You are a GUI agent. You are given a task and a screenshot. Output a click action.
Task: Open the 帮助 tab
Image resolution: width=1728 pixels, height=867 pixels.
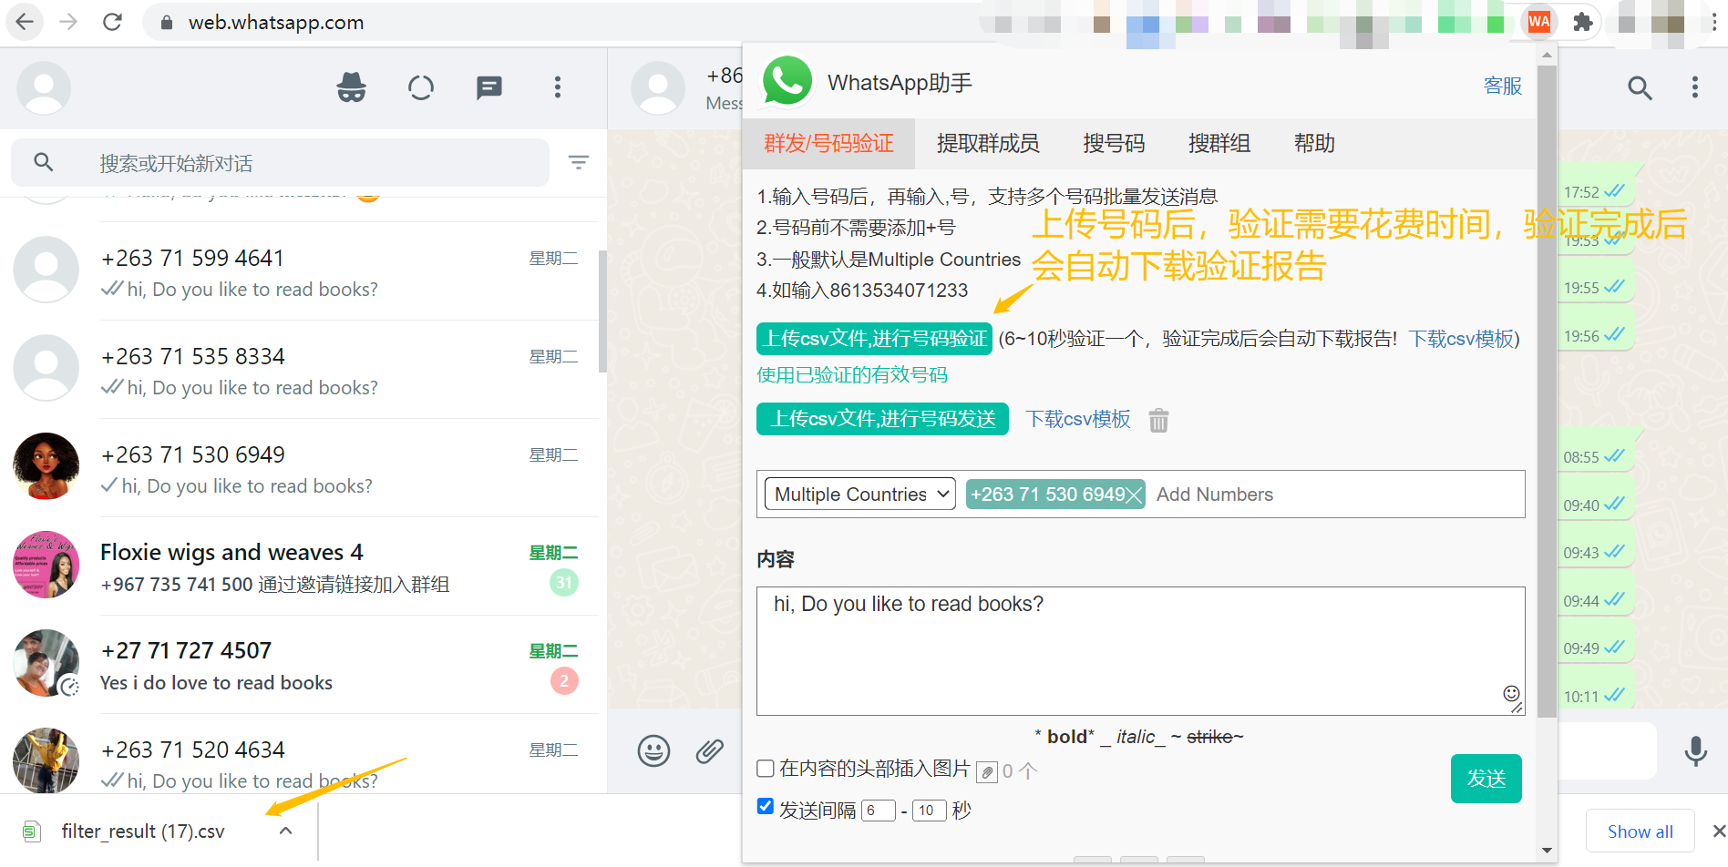[x=1314, y=143]
